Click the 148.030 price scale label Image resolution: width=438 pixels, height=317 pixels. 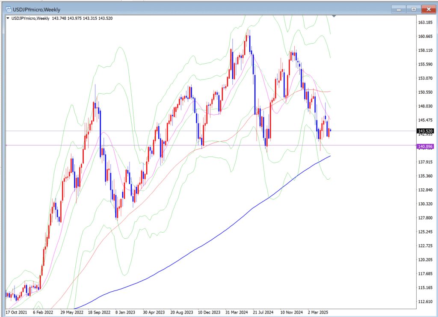click(425, 106)
